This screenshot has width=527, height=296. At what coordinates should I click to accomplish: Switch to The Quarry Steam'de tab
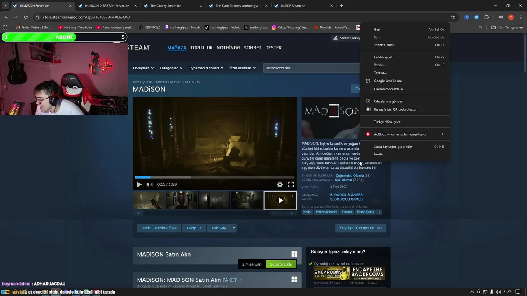[166, 6]
